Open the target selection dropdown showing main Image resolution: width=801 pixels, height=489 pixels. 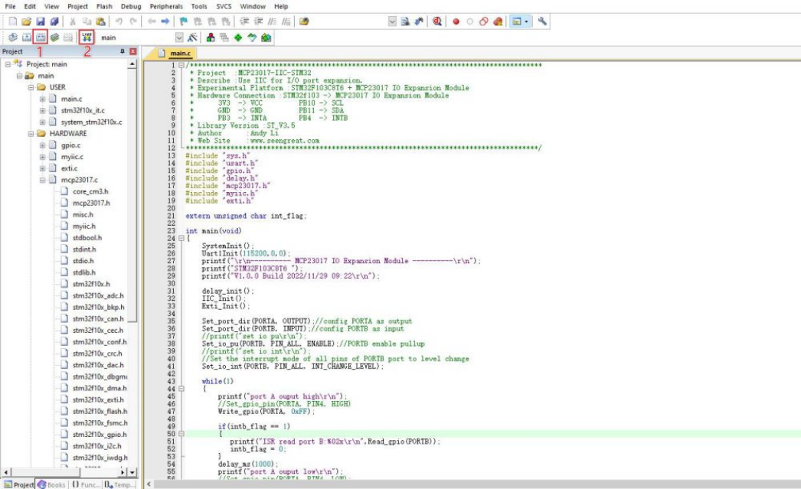tap(180, 37)
